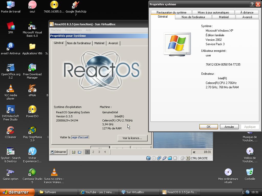Switch to ReactOS virtual desktop 3
The height and width of the screenshot is (196, 262).
point(99,152)
